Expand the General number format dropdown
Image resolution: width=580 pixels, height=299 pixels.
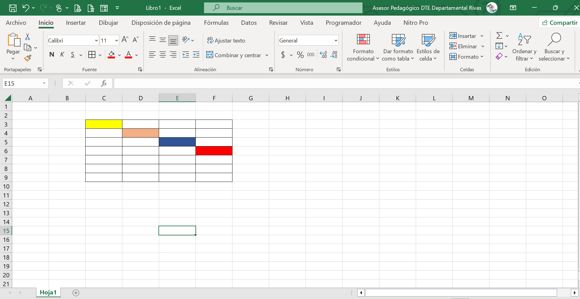coord(336,40)
